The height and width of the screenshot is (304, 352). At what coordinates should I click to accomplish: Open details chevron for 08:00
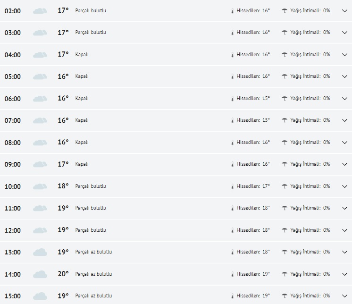pos(344,143)
